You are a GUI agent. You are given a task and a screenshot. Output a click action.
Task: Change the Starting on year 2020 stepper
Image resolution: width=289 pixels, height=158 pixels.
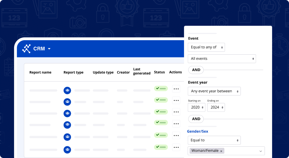[x=196, y=107]
